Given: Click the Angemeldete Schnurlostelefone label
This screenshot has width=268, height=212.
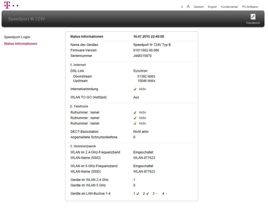Looking at the screenshot, I should (x=94, y=137).
